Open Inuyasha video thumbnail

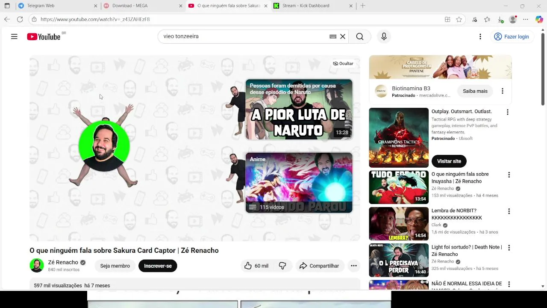coord(399,187)
